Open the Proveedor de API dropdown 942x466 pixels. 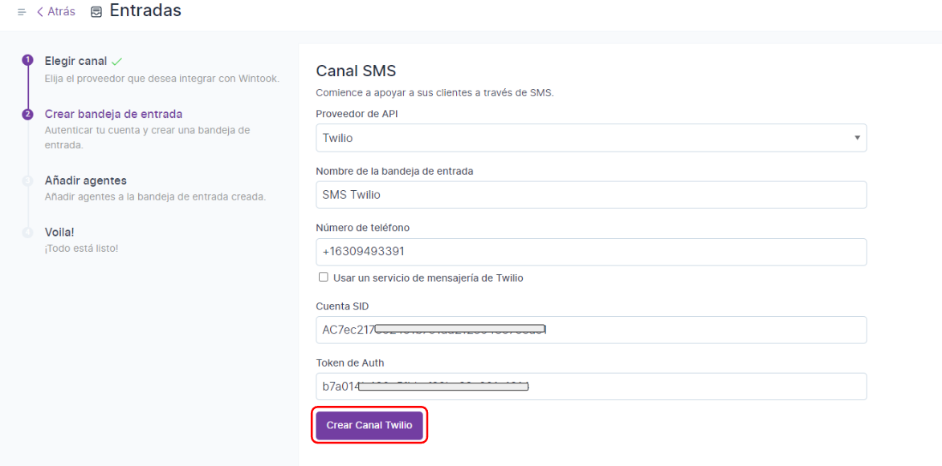[x=590, y=138]
